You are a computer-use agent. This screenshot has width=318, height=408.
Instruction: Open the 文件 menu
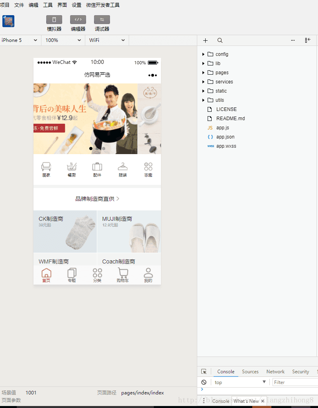[x=19, y=5]
